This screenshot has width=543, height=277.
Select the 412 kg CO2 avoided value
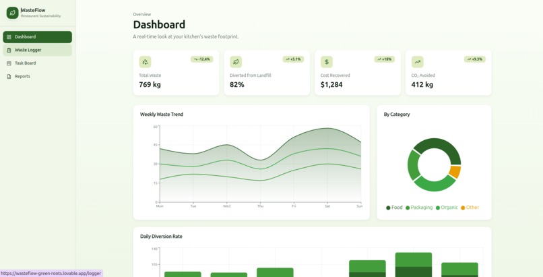(422, 84)
